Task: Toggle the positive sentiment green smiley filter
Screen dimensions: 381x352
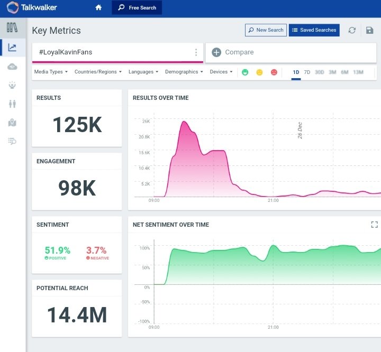Action: pyautogui.click(x=245, y=72)
